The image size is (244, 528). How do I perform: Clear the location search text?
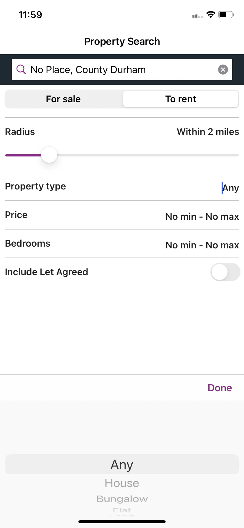click(x=223, y=70)
